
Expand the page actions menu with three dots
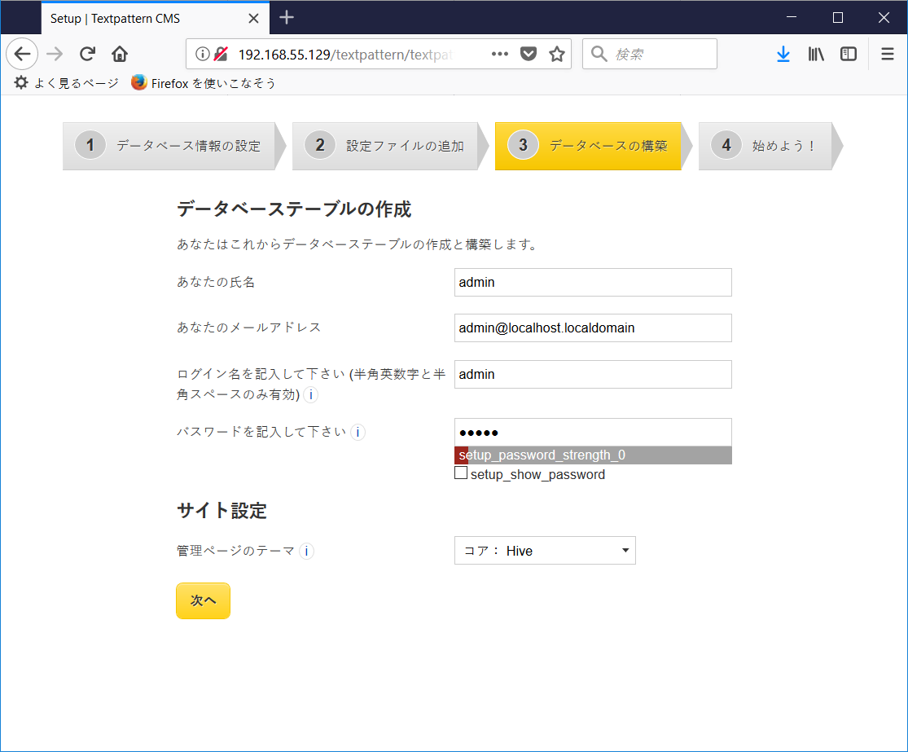coord(499,54)
